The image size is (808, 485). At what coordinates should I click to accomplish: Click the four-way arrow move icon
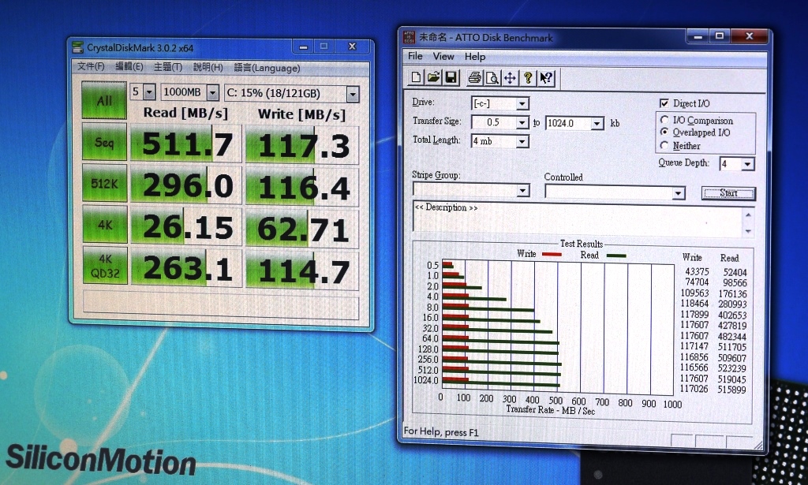(510, 77)
